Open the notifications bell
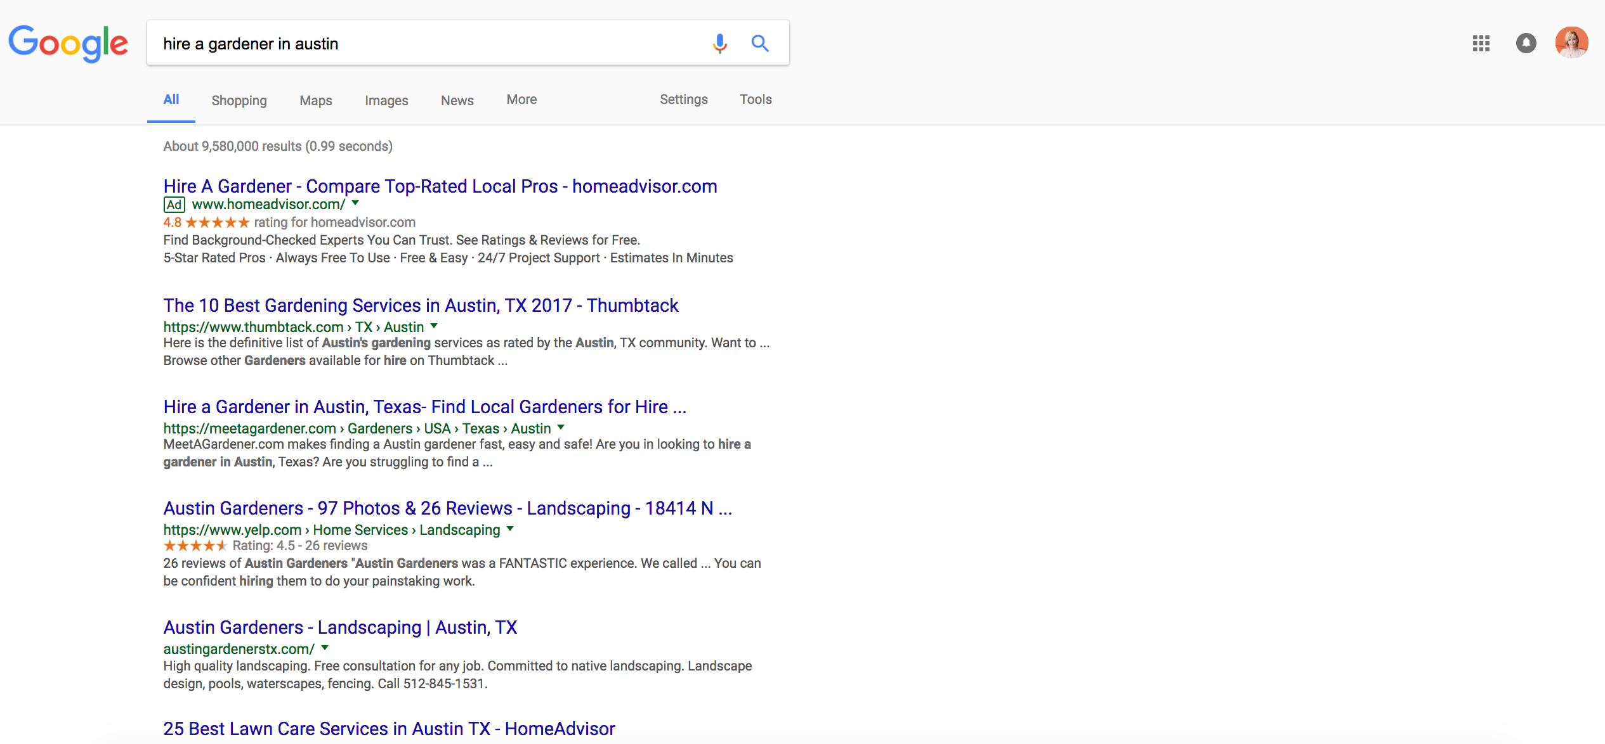1605x744 pixels. click(x=1526, y=43)
